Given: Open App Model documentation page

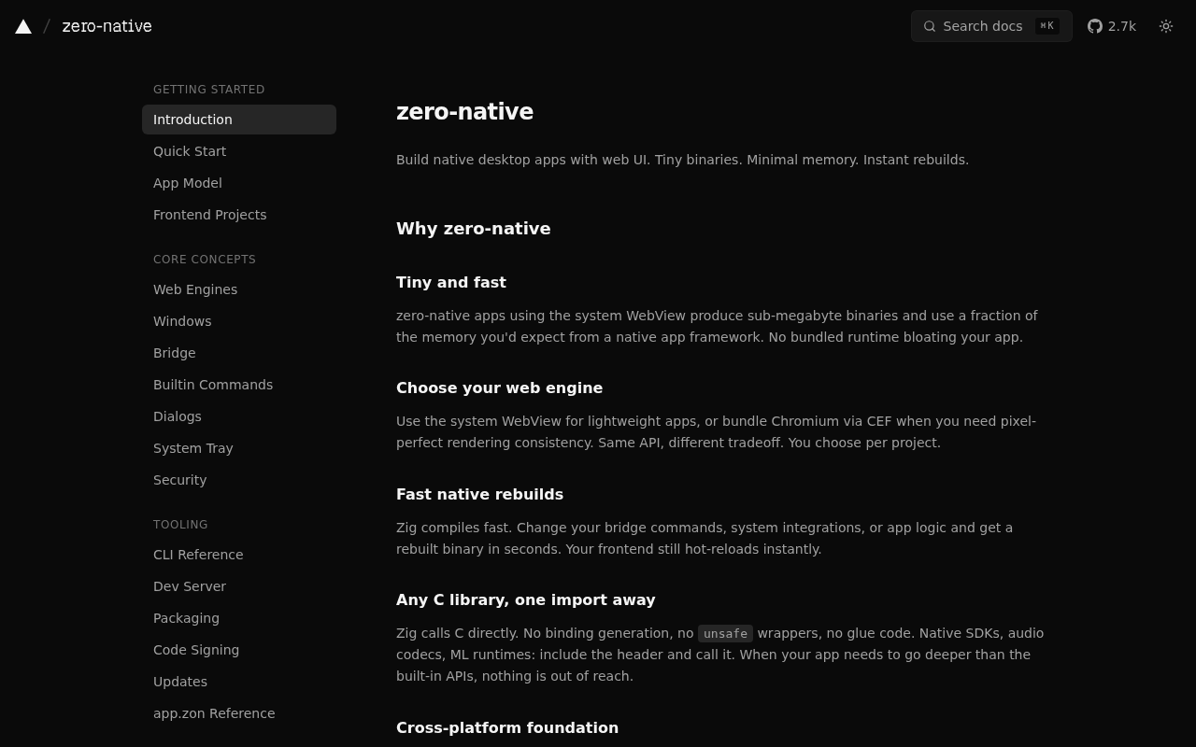Looking at the screenshot, I should 239,183.
